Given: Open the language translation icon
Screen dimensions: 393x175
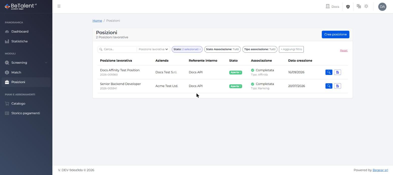Looking at the screenshot, I should pyautogui.click(x=359, y=7).
